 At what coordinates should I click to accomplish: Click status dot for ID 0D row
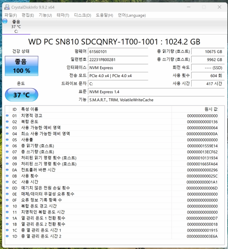coord(7,188)
